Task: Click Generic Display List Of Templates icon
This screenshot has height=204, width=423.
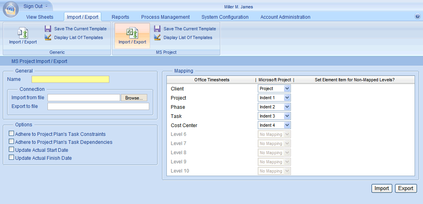Action: 48,37
